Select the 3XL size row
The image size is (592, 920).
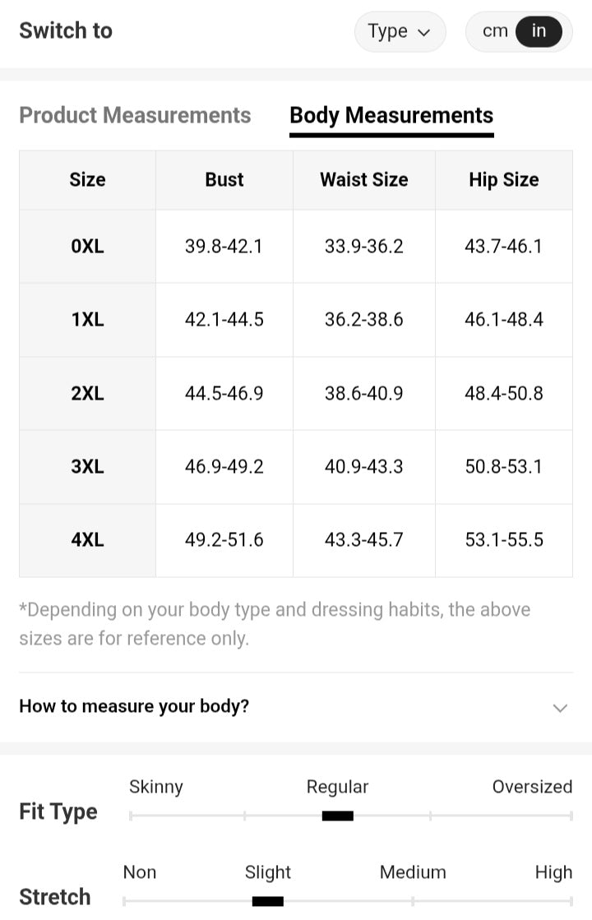pyautogui.click(x=87, y=466)
